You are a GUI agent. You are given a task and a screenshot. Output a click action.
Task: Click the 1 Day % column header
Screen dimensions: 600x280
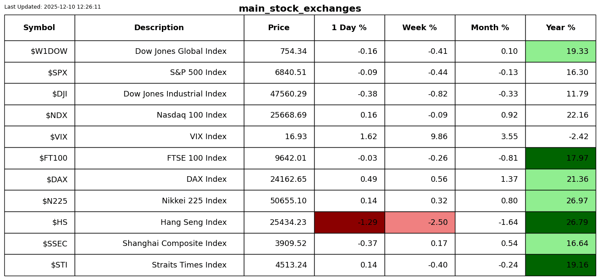[349, 28]
